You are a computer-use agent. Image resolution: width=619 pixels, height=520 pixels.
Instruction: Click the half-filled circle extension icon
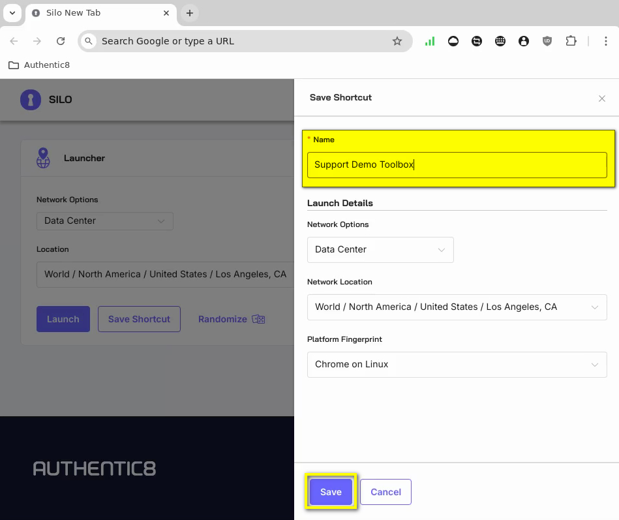(x=453, y=41)
